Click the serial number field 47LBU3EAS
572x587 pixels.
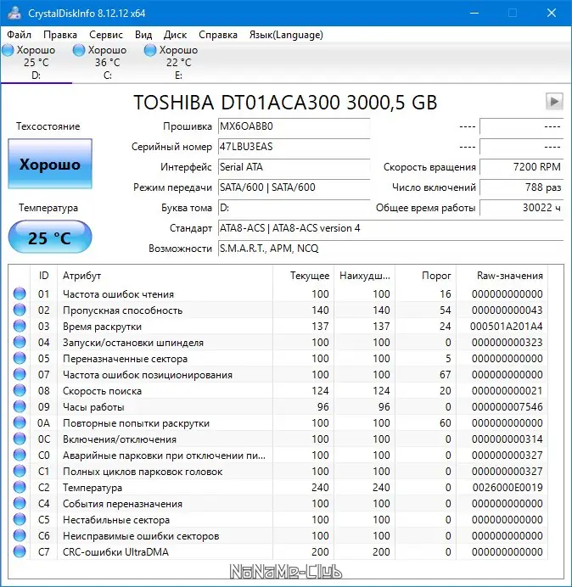294,147
